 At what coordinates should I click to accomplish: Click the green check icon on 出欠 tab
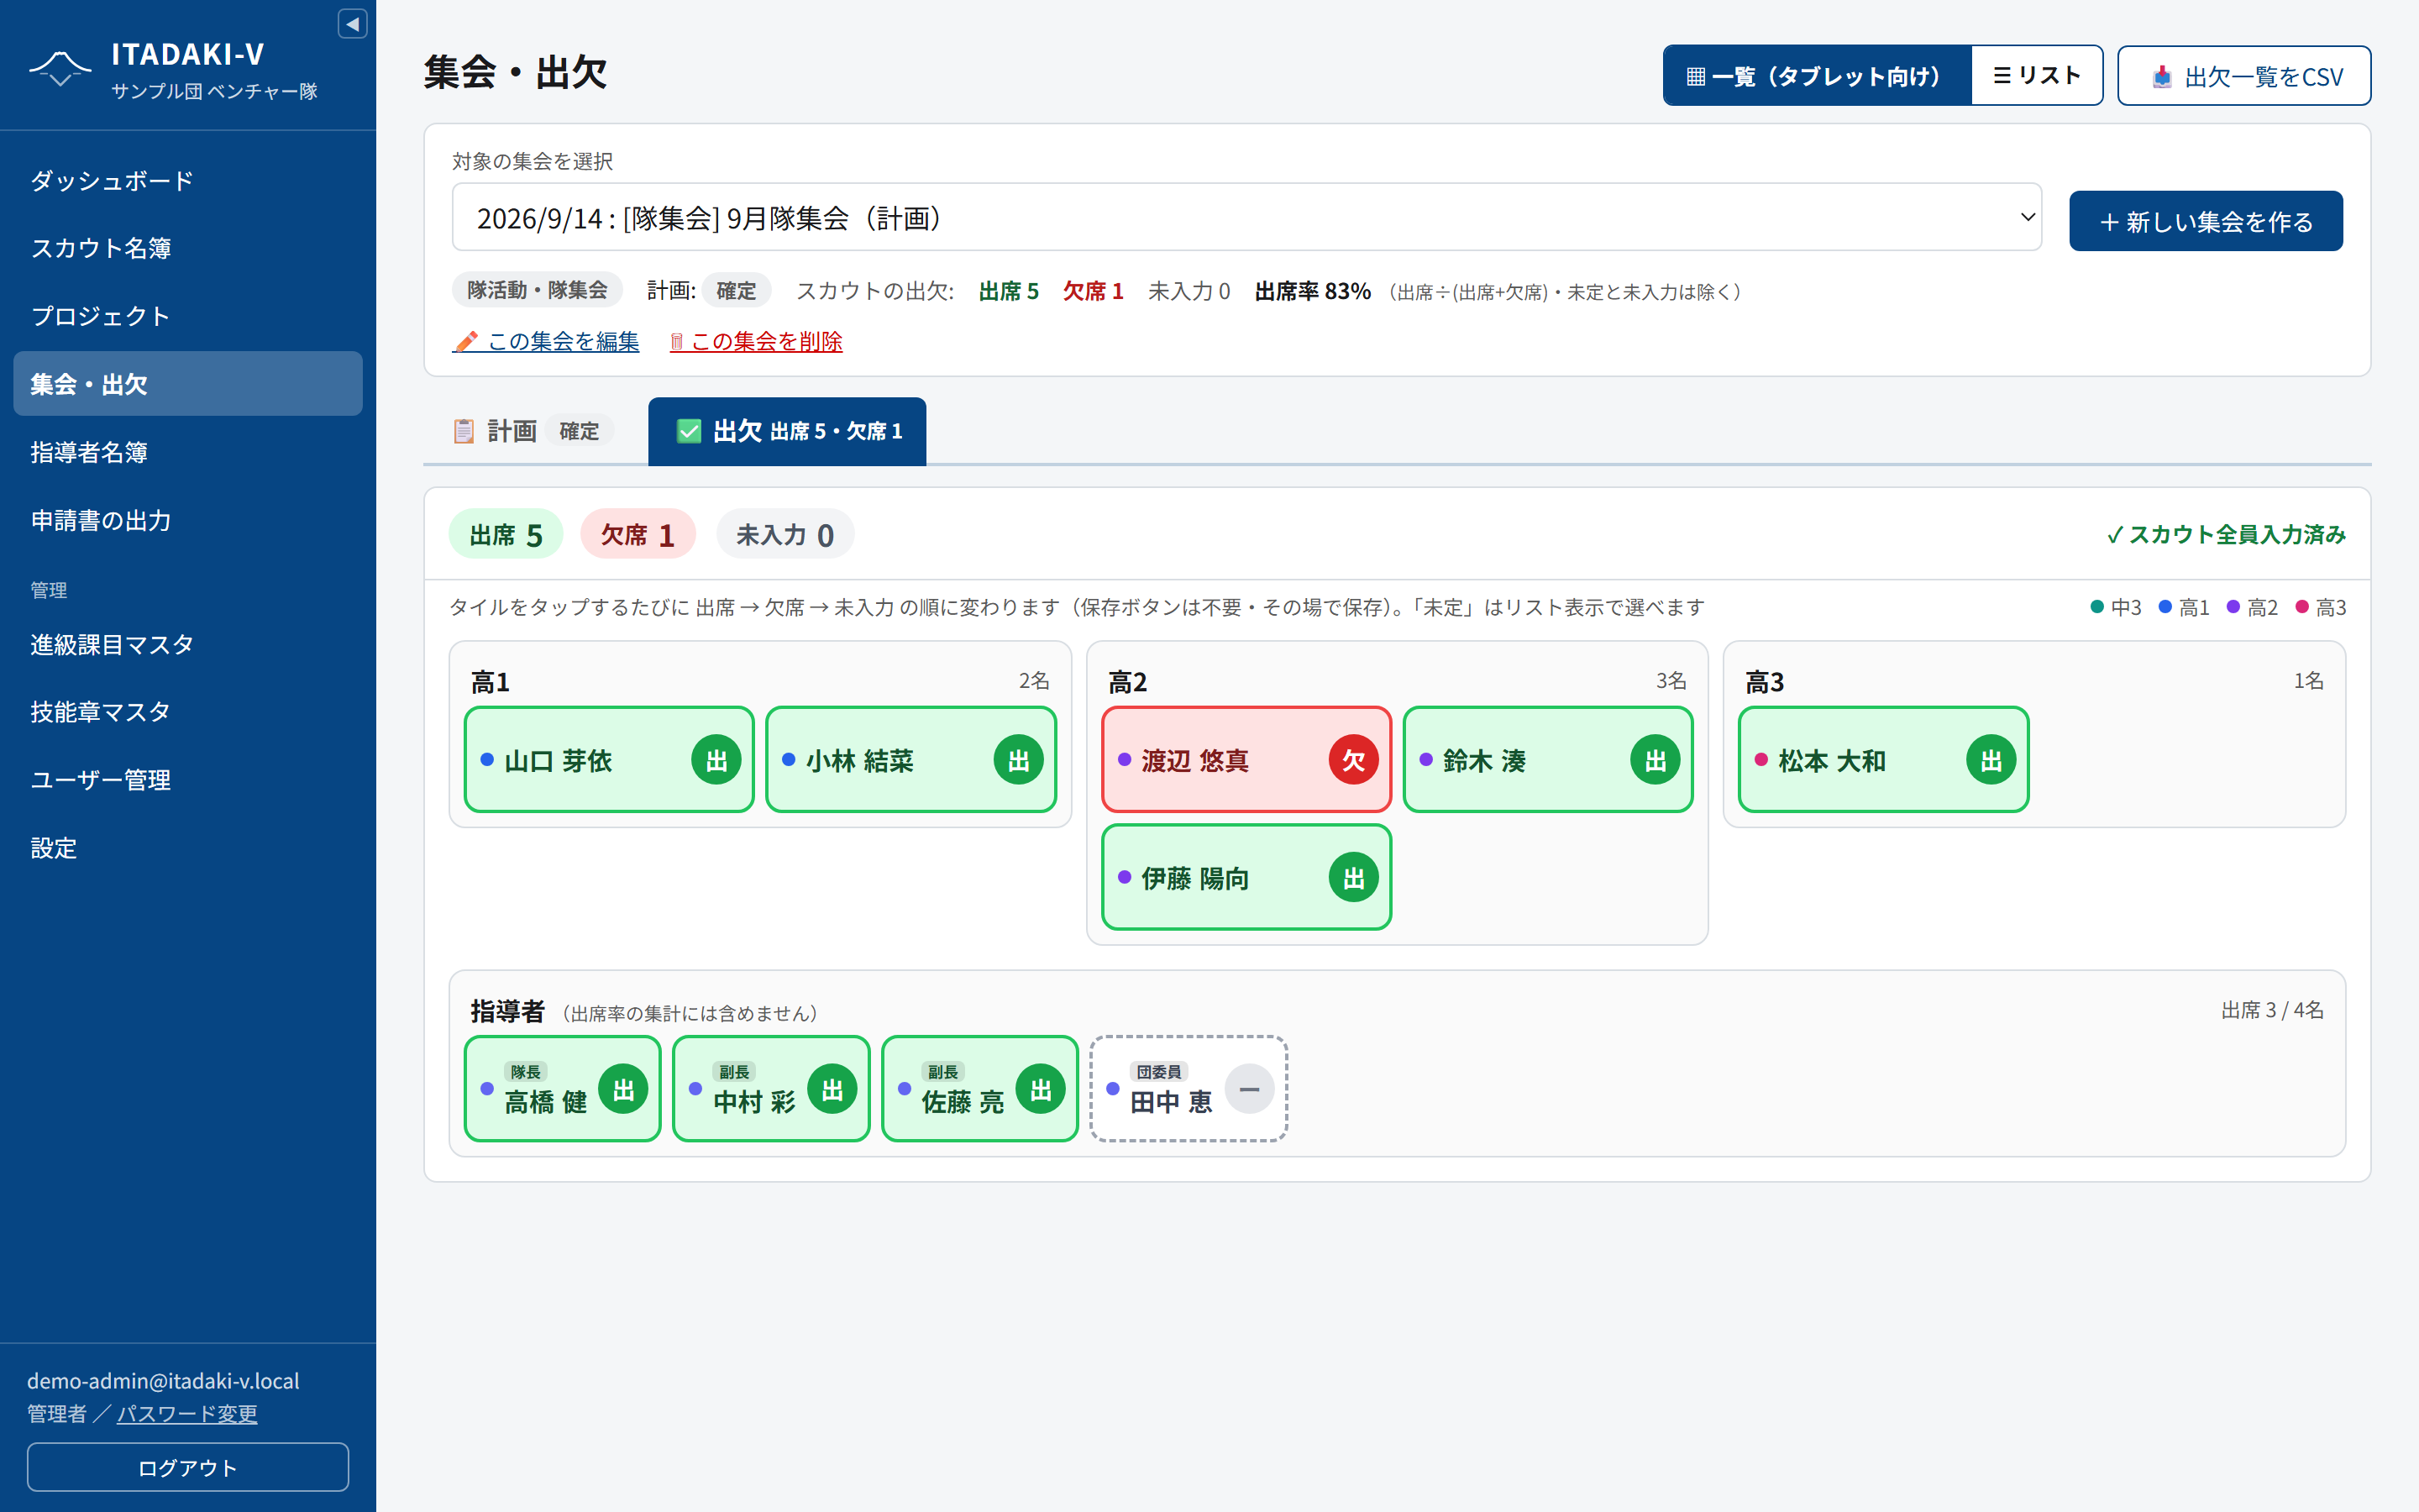tap(689, 431)
